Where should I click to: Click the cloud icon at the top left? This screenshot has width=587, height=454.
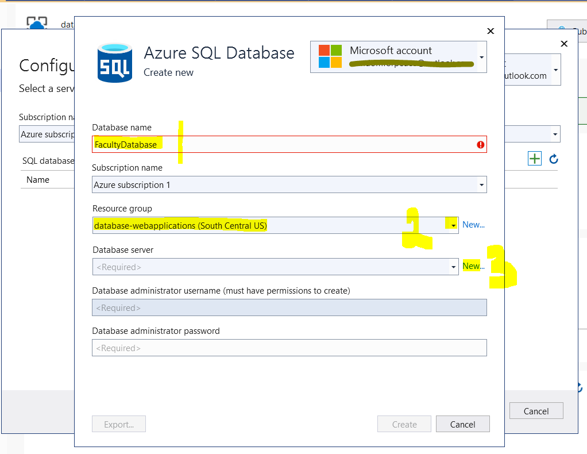[37, 23]
